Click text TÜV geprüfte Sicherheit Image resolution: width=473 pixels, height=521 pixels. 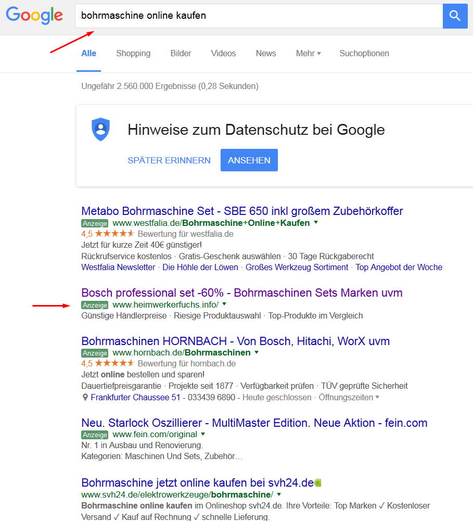(364, 386)
